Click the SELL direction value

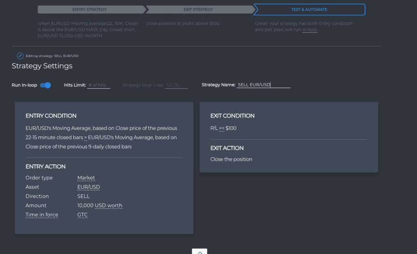(83, 196)
